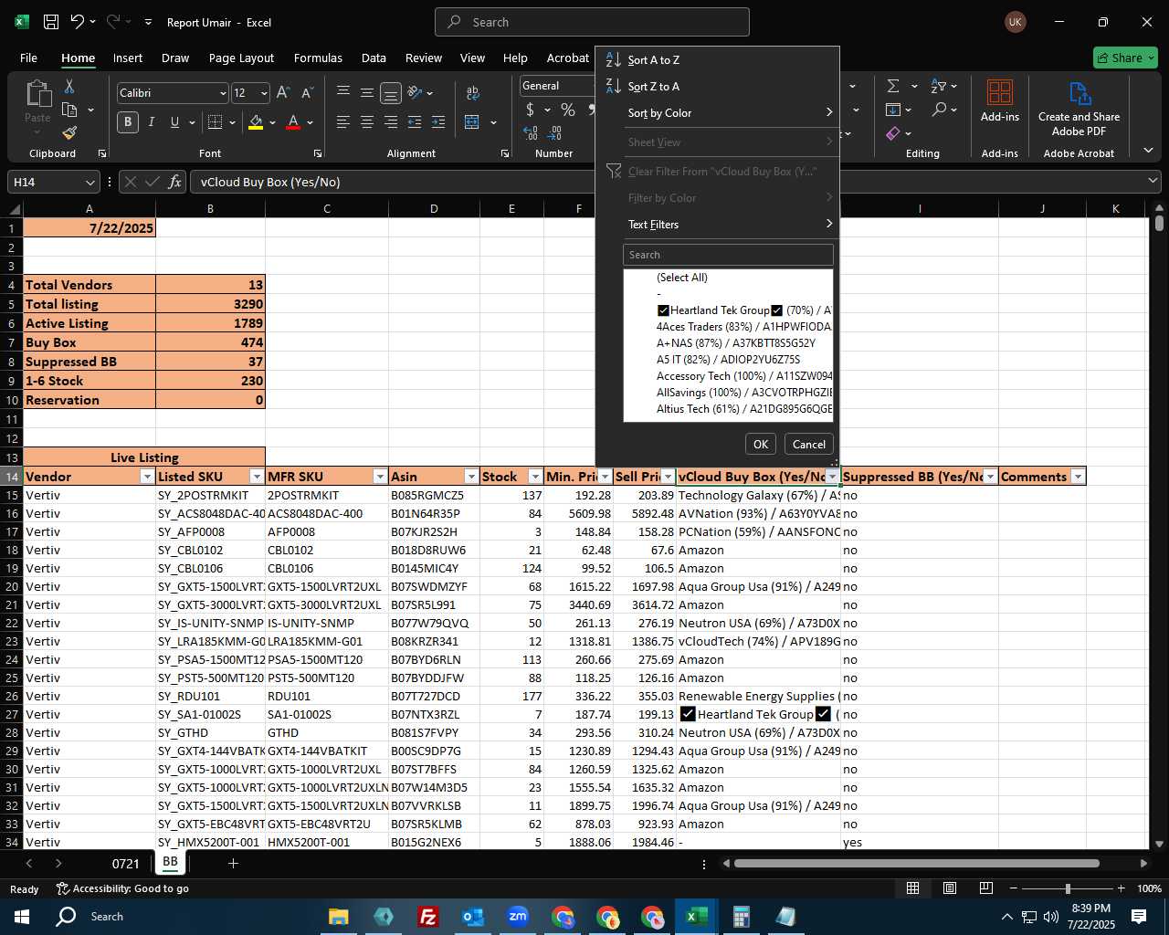Screen dimensions: 1169x935
Task: Open the Data ribbon tab
Action: 374,58
